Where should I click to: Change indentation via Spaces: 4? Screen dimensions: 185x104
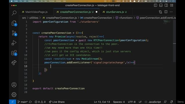[x=119, y=102]
